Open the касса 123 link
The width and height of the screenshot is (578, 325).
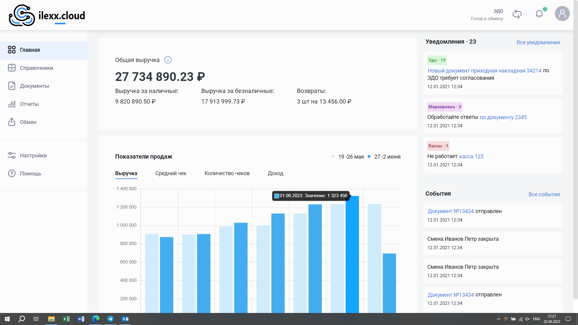[x=471, y=156]
